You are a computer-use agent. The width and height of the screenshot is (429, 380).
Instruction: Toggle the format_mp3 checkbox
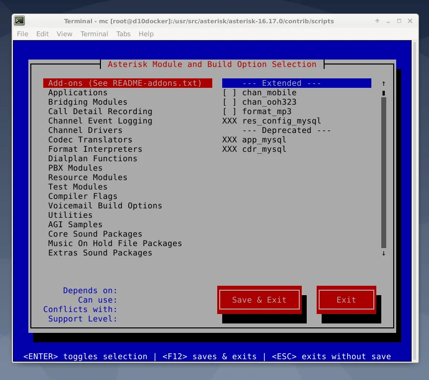(229, 112)
